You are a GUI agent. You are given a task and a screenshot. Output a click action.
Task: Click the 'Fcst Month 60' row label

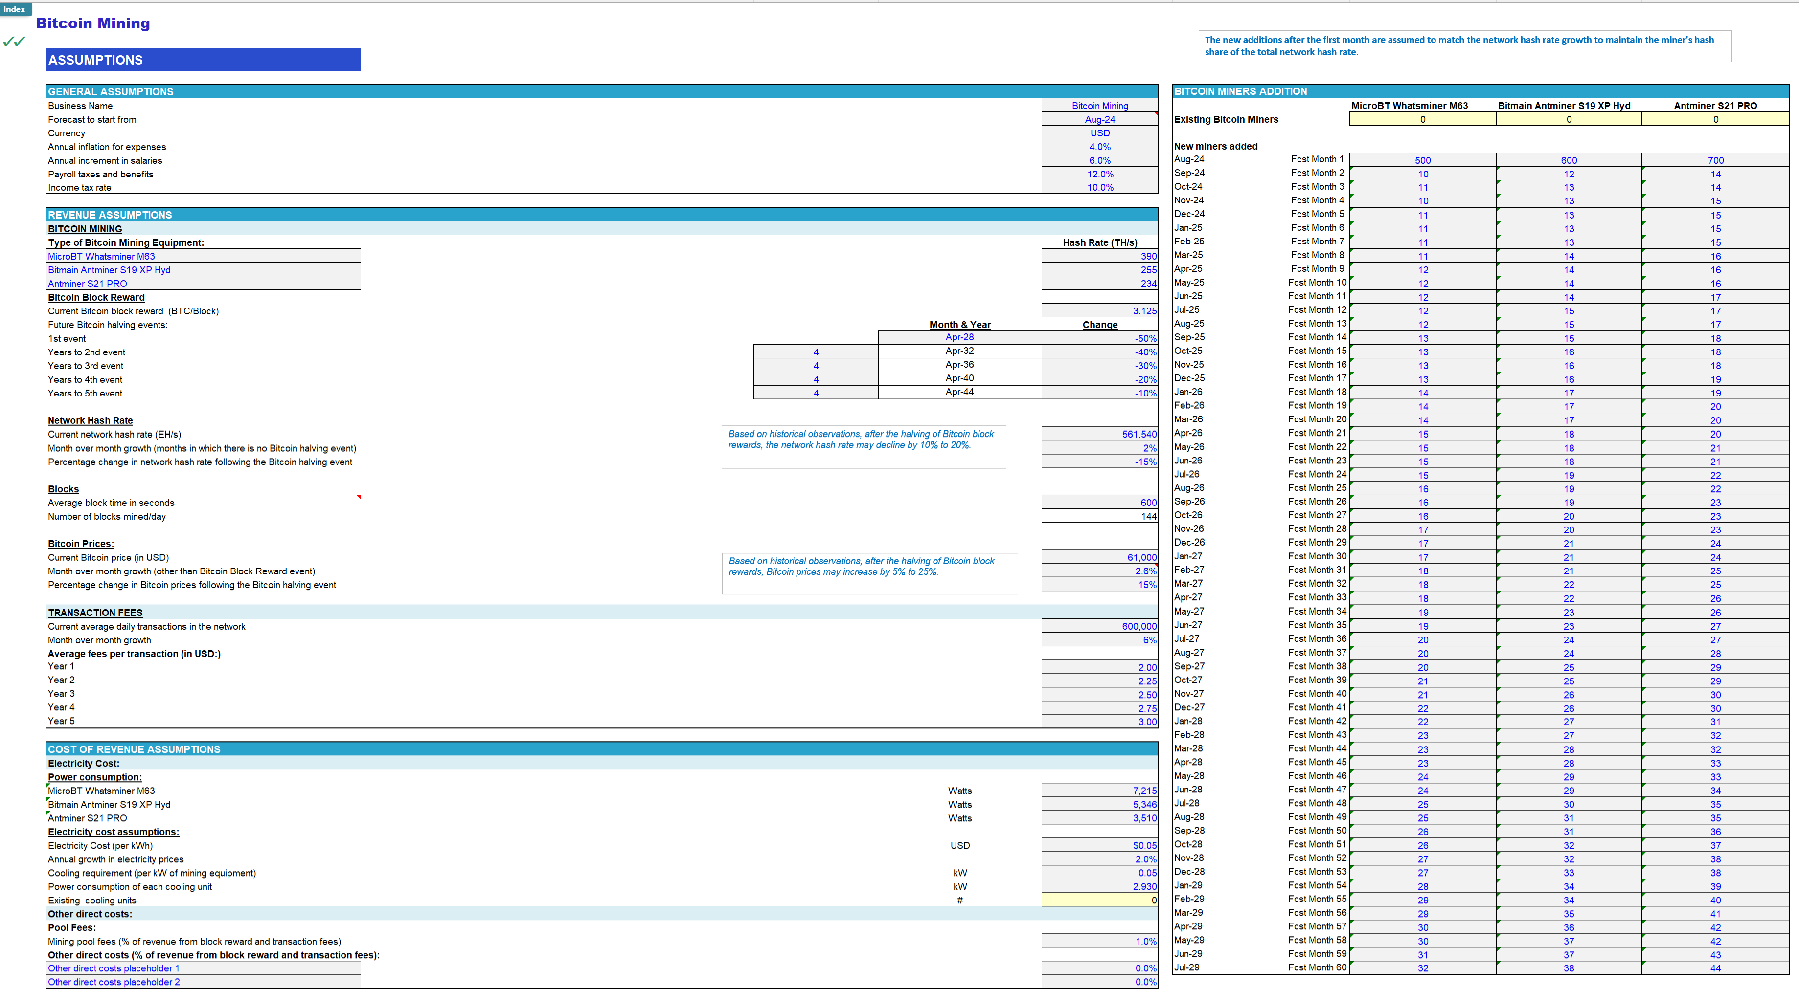tap(1317, 967)
